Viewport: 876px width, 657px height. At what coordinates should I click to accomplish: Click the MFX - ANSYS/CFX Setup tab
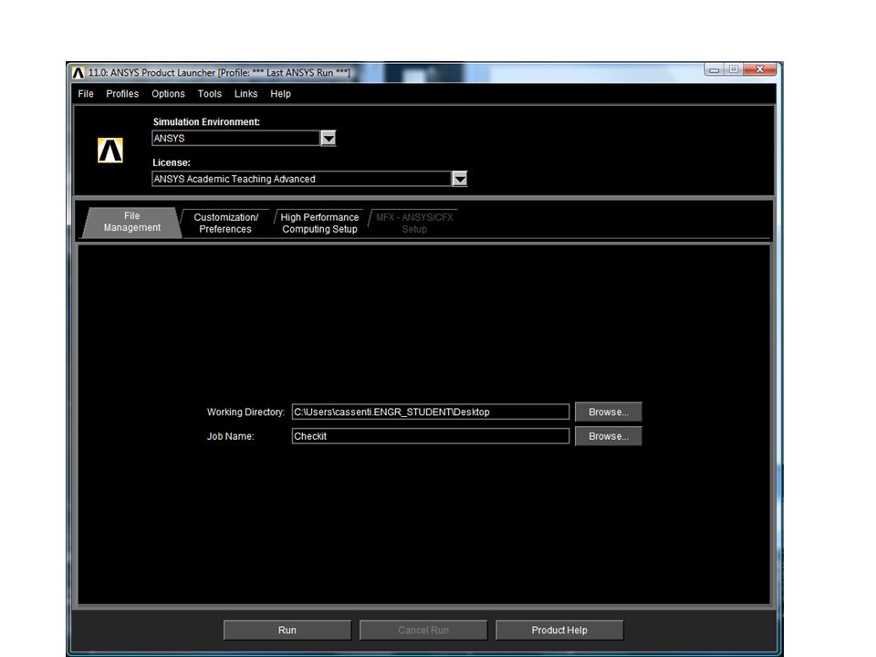point(414,224)
